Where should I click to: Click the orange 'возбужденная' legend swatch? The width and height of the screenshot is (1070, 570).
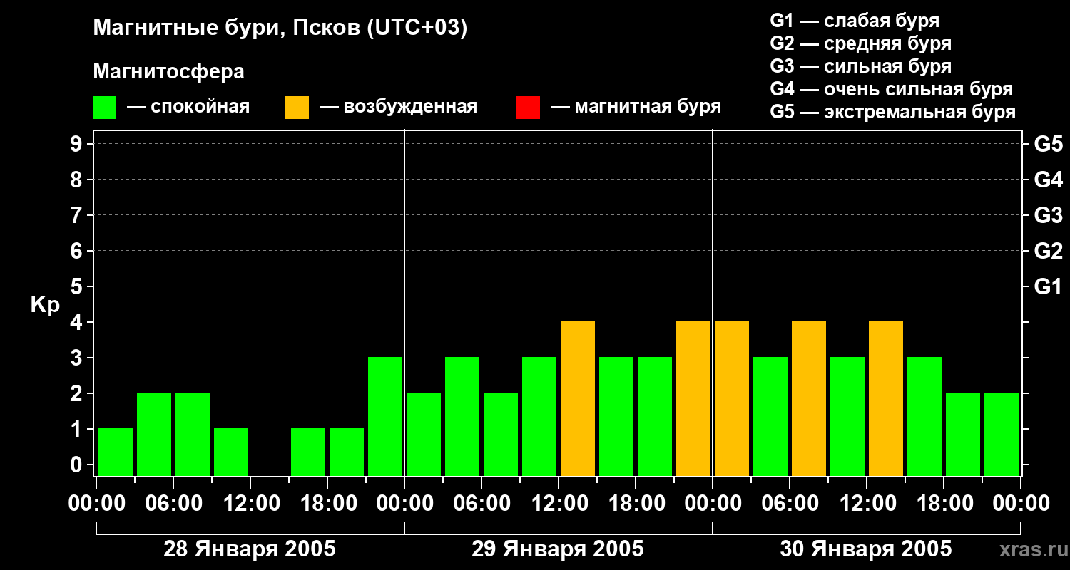[x=297, y=108]
